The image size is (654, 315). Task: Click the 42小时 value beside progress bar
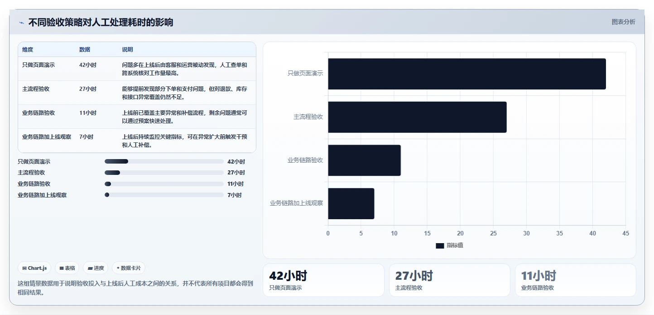(236, 161)
